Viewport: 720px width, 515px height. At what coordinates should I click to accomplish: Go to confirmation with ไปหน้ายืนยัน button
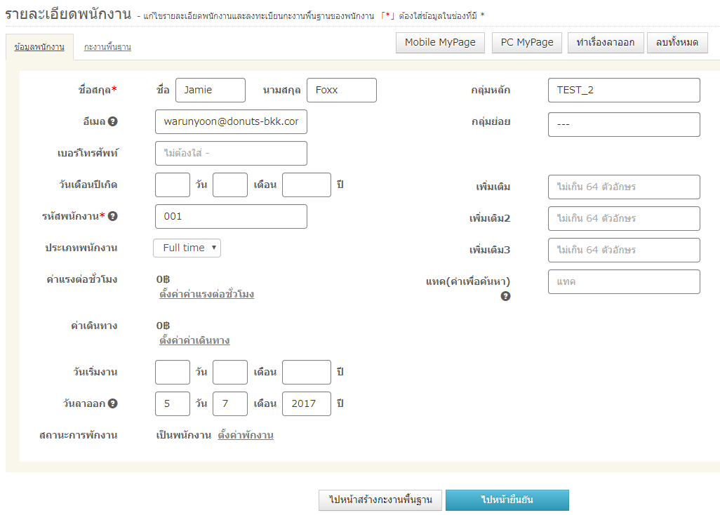(507, 500)
